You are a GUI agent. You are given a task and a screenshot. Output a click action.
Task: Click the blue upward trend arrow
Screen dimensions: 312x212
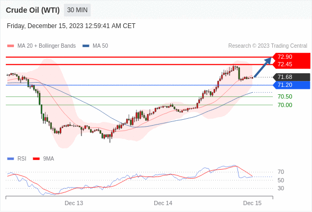(263, 67)
